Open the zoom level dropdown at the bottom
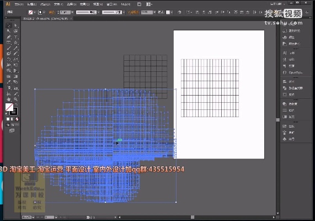 pyautogui.click(x=33, y=217)
